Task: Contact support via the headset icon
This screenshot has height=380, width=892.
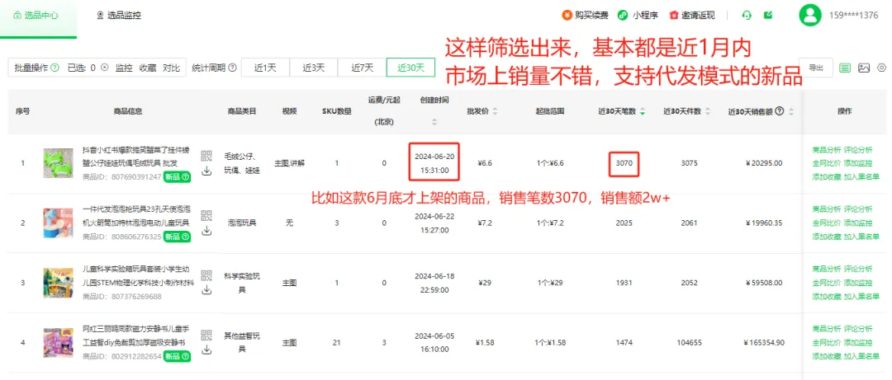Action: pos(747,16)
